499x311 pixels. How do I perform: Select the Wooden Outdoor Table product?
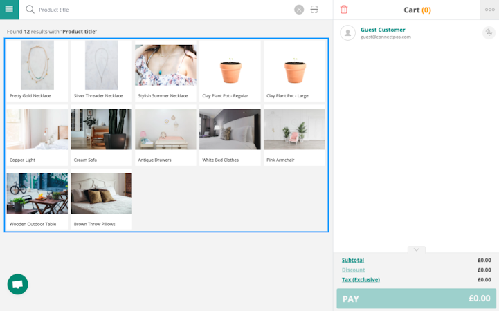click(x=37, y=199)
